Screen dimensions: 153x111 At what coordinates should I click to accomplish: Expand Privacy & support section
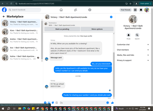tap(133, 60)
